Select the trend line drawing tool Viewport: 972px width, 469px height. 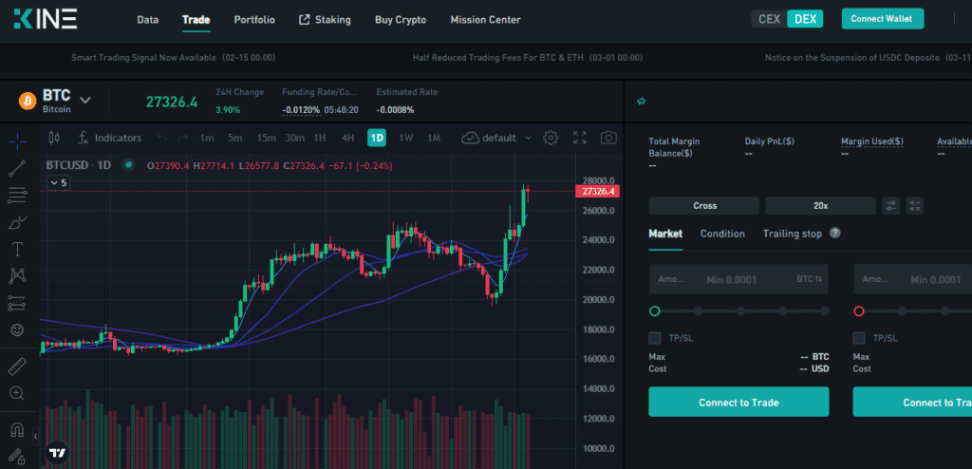point(17,168)
